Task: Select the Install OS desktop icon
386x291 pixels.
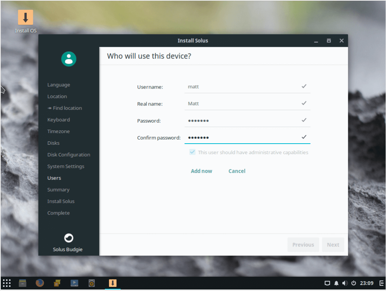Action: [25, 17]
